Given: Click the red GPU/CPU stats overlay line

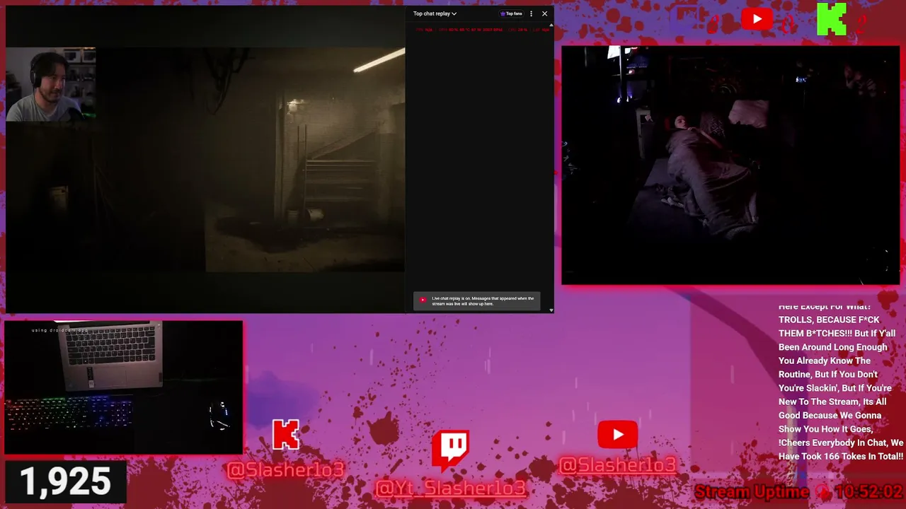Looking at the screenshot, I should 482,30.
